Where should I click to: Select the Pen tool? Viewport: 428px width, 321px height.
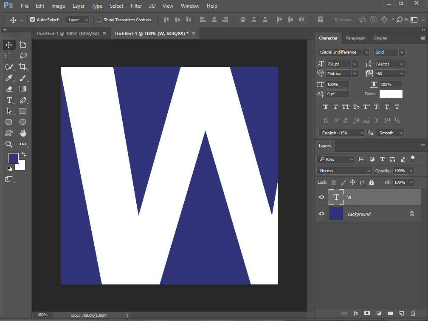23,100
